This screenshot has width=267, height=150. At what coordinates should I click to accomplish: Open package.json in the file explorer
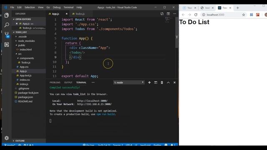point(25,97)
